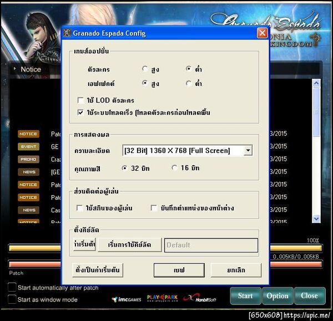Click the imcGAMES logo
Image resolution: width=333 pixels, height=321 pixels.
tap(127, 299)
